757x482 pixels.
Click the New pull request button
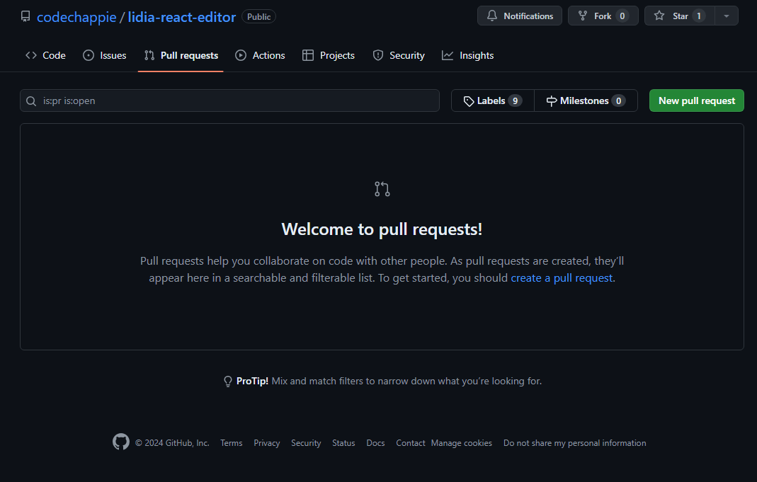pyautogui.click(x=697, y=101)
